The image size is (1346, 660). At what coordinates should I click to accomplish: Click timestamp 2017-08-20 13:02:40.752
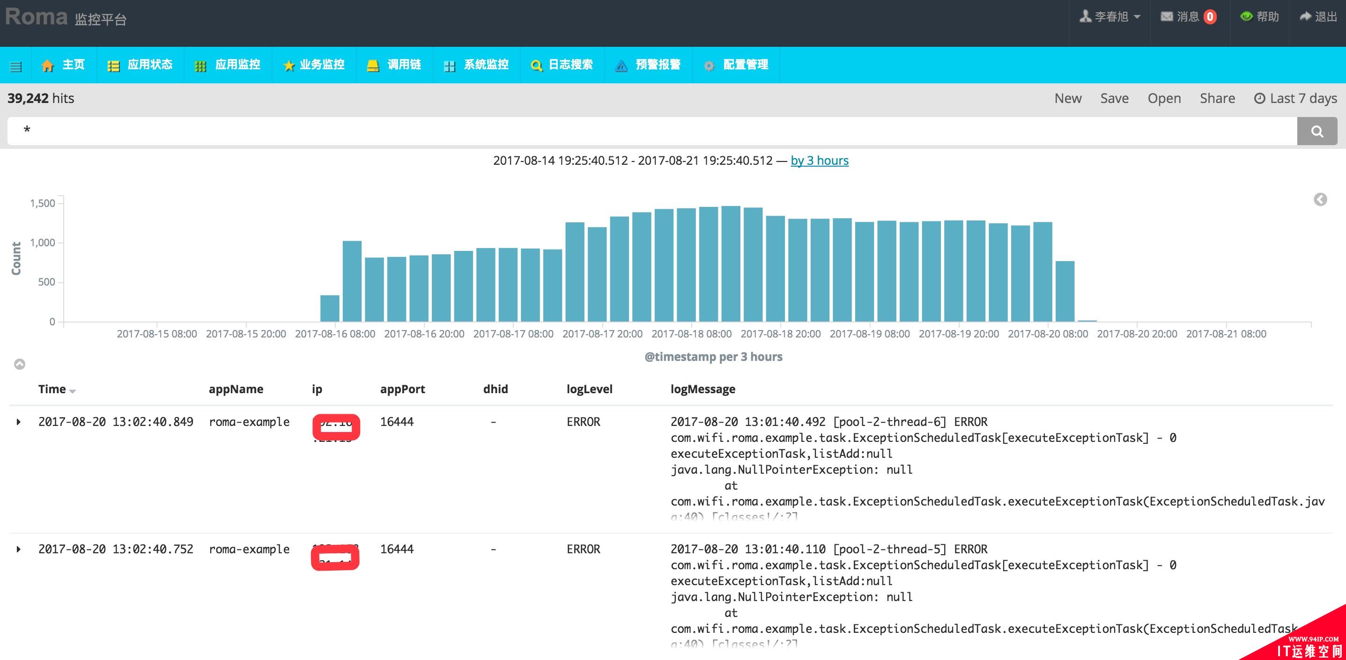(x=116, y=550)
